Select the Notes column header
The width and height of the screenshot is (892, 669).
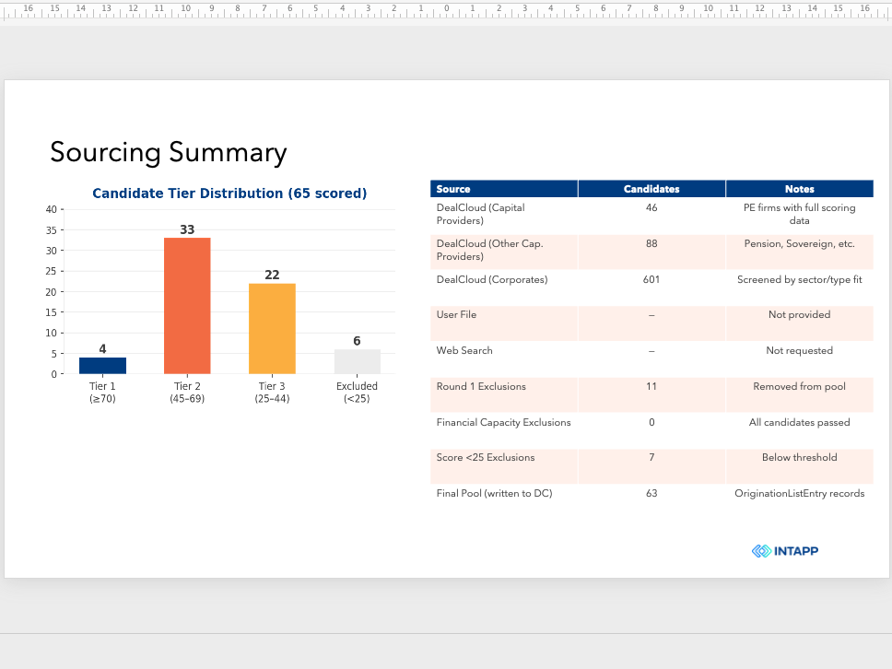click(x=799, y=189)
